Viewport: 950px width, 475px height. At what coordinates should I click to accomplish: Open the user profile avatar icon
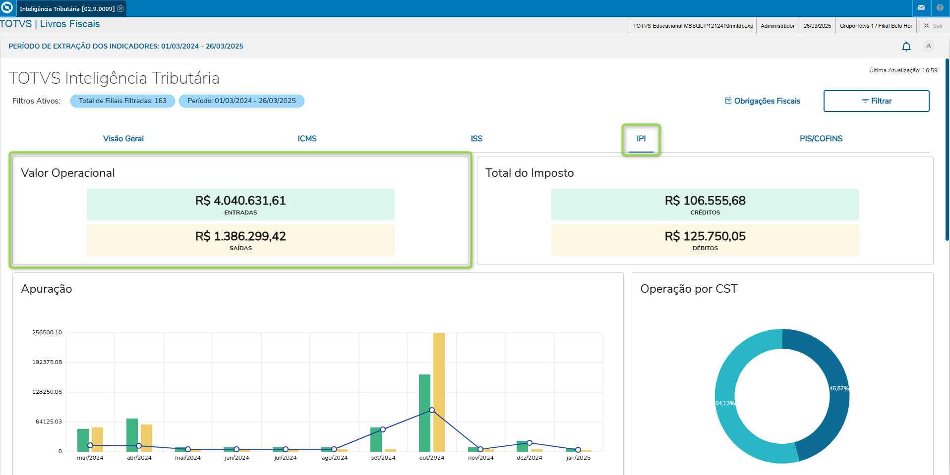(929, 46)
